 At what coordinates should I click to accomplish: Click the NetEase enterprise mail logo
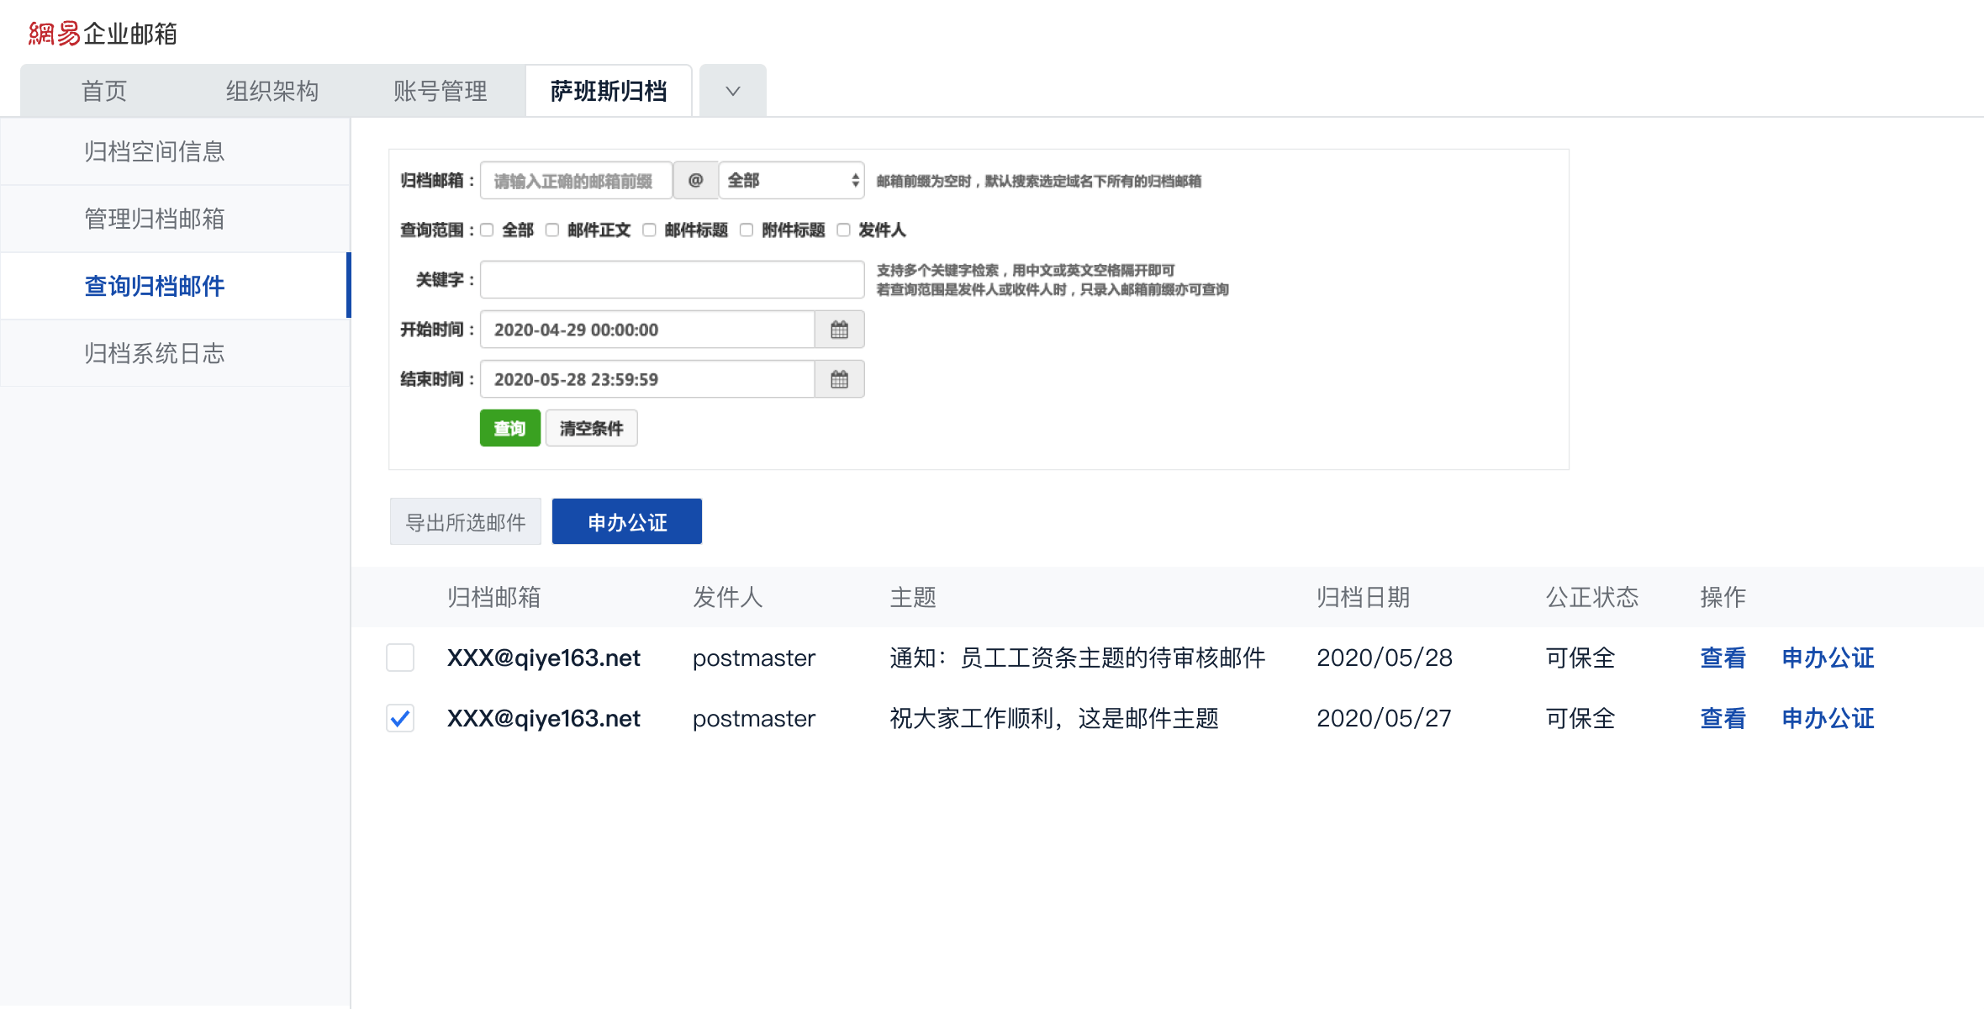103,34
